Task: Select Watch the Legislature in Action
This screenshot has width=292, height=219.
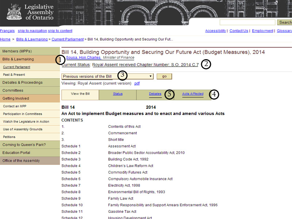Action: [x=30, y=122]
